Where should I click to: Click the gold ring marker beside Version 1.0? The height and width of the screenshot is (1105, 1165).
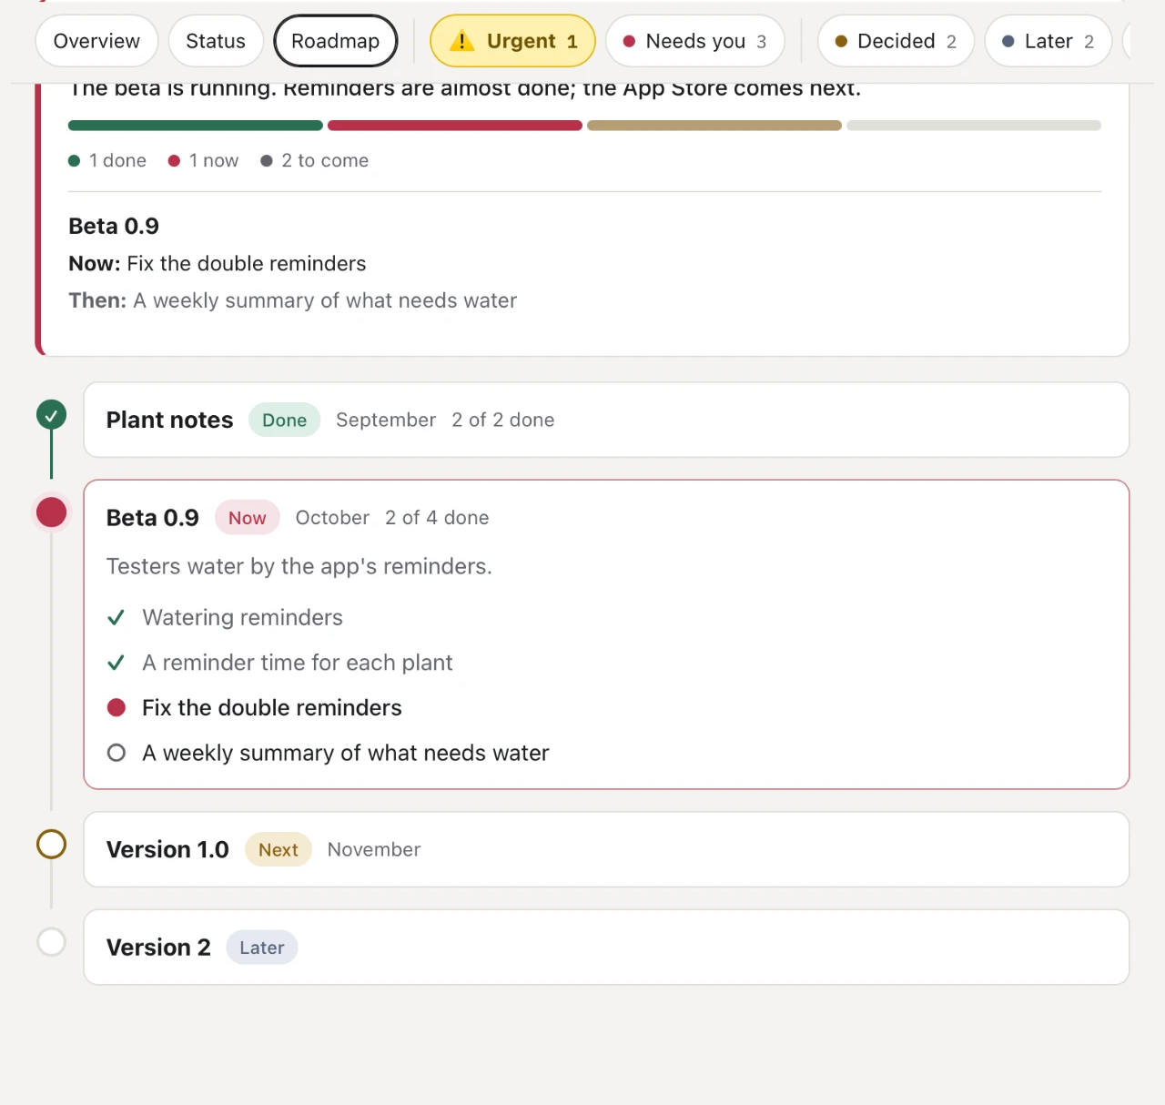[x=51, y=845]
